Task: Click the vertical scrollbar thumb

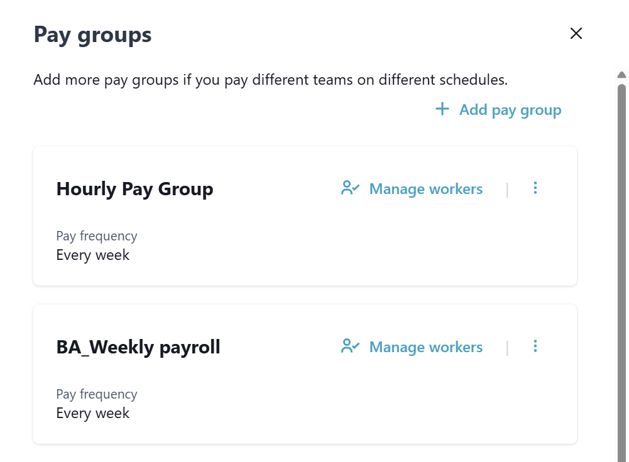Action: click(621, 264)
